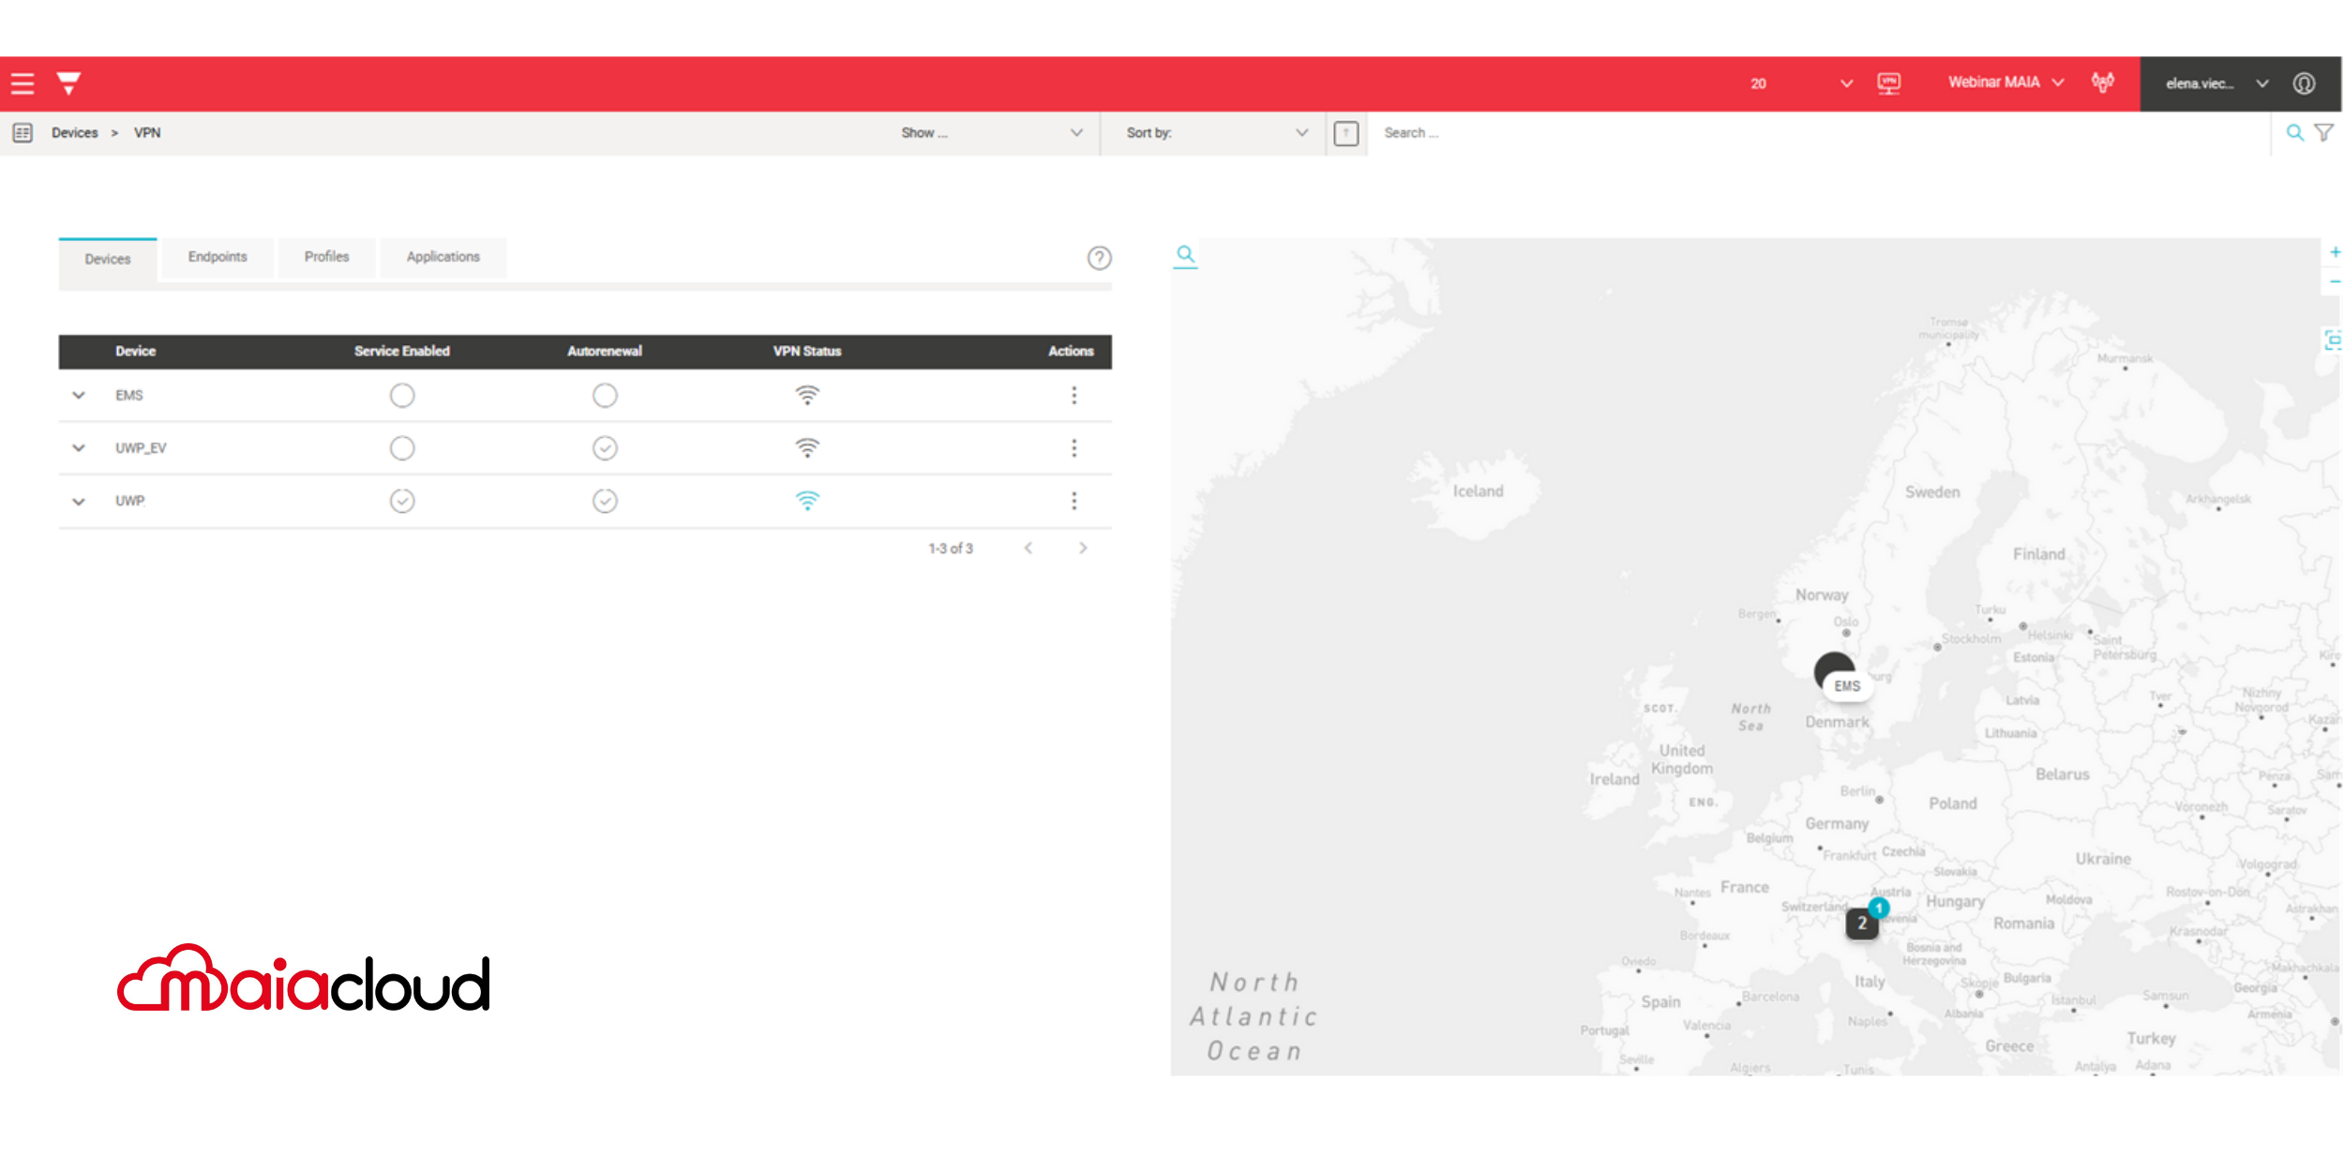Open the Sort by dropdown
This screenshot has height=1172, width=2344.
pos(1215,133)
